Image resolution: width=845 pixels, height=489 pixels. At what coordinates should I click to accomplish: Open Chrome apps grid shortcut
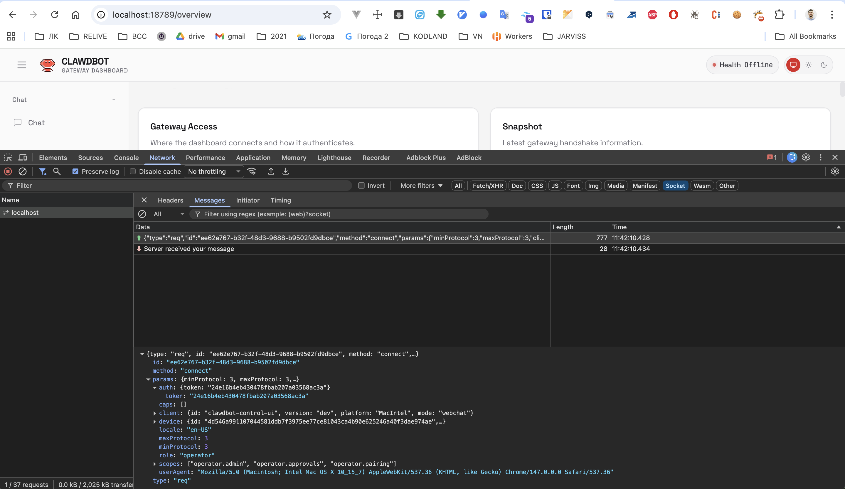(11, 36)
